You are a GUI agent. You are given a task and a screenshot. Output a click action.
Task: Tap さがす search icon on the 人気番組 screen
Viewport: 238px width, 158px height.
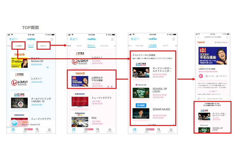pyautogui.click(x=159, y=130)
